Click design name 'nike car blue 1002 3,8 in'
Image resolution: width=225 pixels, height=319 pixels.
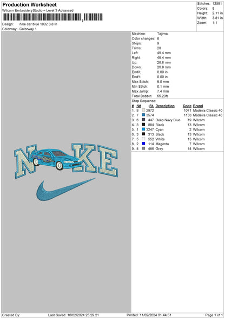pyautogui.click(x=38, y=24)
